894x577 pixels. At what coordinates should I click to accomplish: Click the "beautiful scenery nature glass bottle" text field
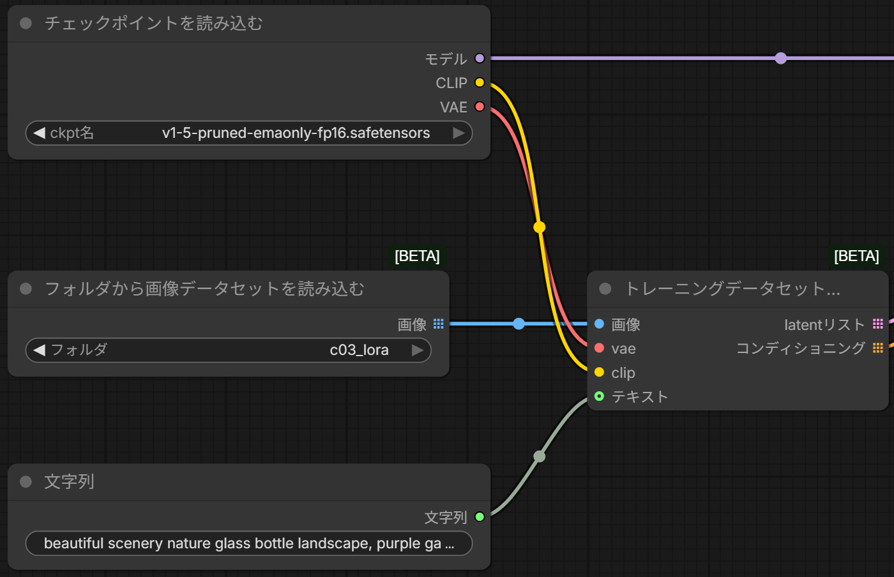249,544
